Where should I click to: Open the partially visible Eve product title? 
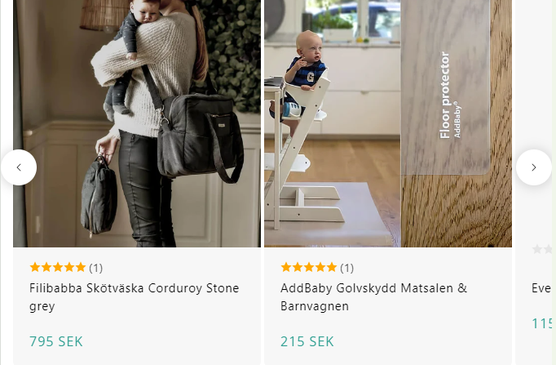(541, 288)
